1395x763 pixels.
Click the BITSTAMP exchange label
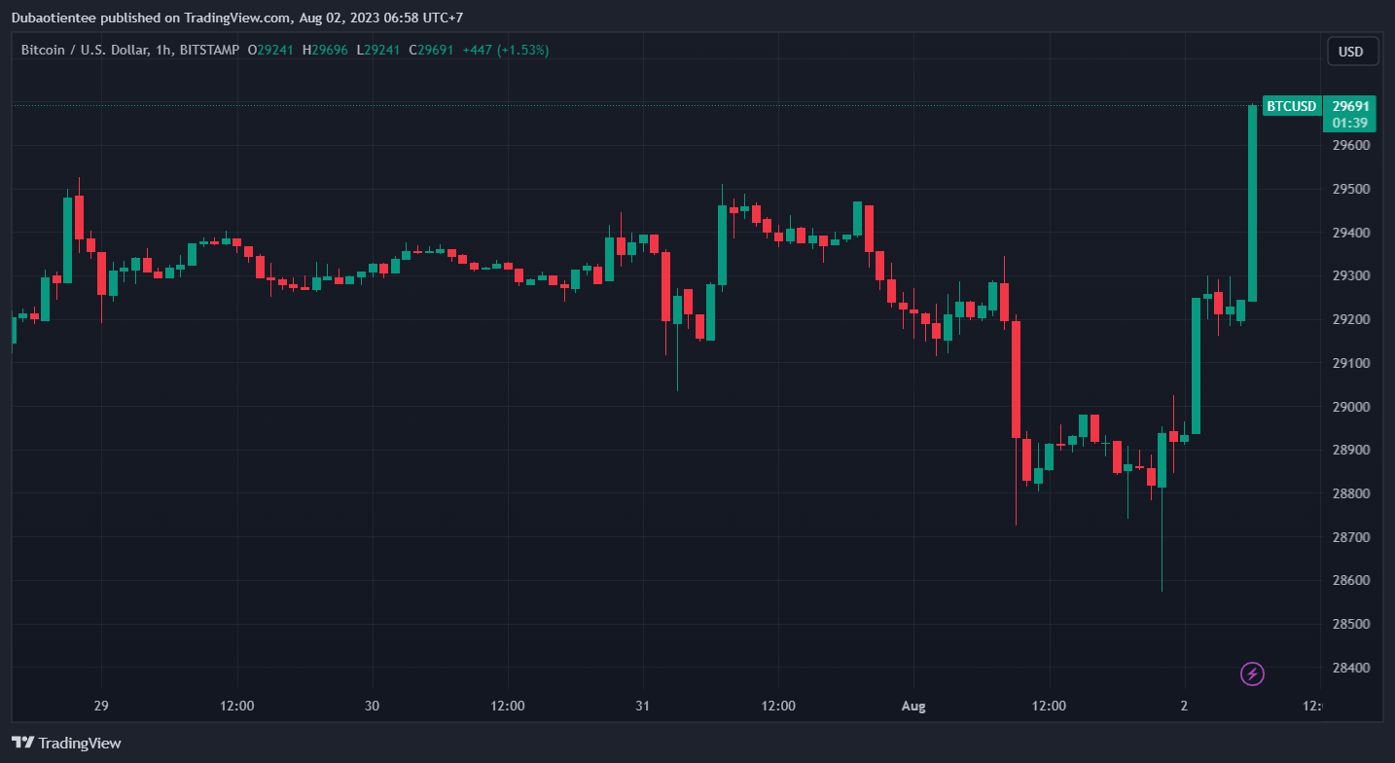[209, 50]
